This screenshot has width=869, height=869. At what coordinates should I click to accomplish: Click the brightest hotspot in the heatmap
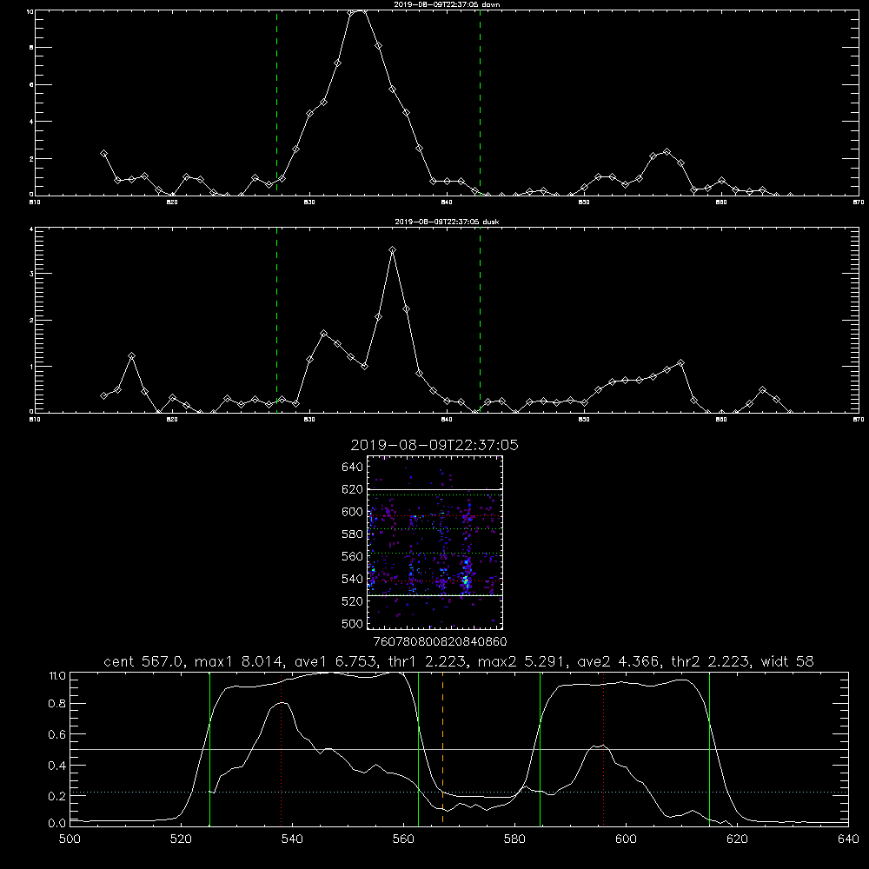466,580
